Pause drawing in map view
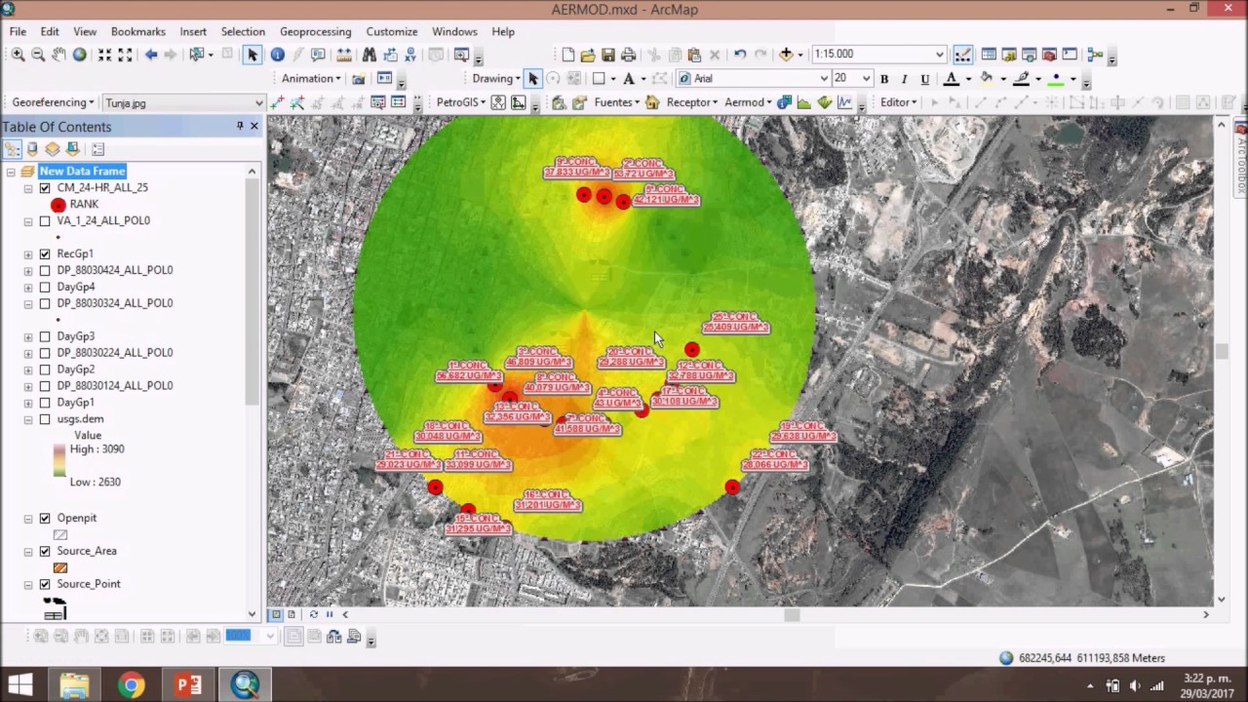 pyautogui.click(x=330, y=614)
